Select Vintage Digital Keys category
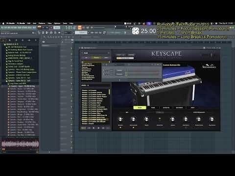 pyautogui.click(x=88, y=77)
